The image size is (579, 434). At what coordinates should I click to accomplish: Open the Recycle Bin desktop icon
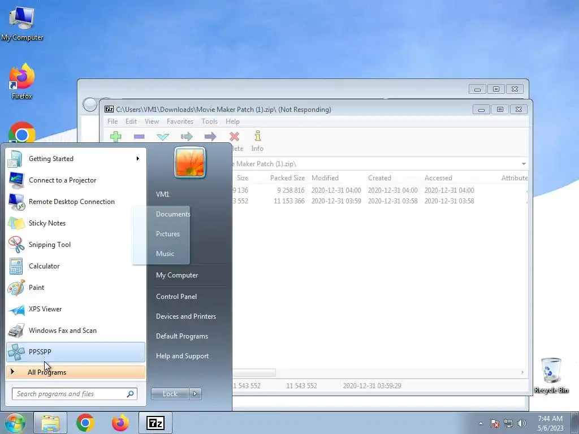click(x=551, y=375)
